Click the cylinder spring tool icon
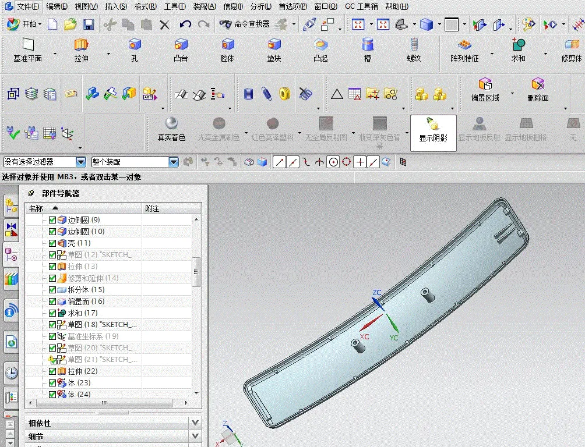Image resolution: width=585 pixels, height=447 pixels. point(248,93)
